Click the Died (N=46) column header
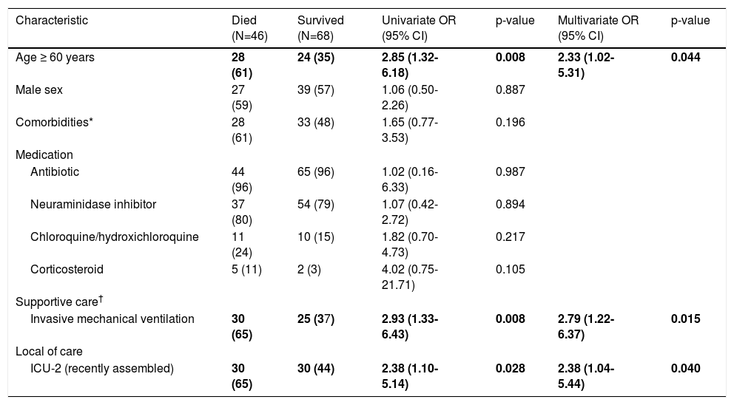Viewport: 734px width, 405px height. pyautogui.click(x=249, y=27)
